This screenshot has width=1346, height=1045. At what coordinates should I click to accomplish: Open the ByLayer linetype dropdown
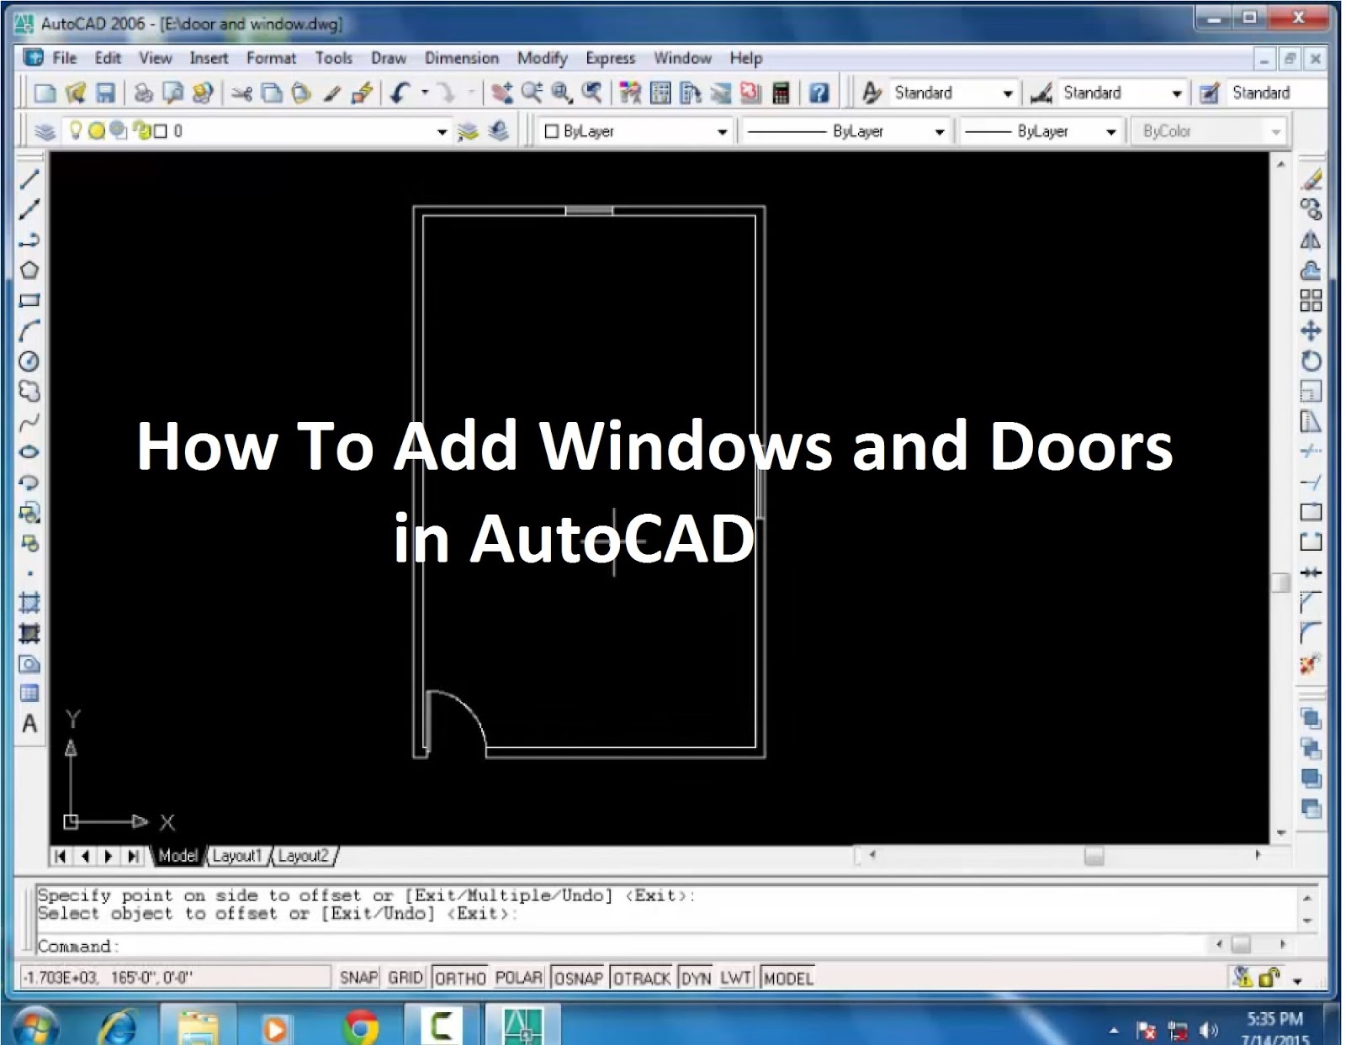(940, 132)
